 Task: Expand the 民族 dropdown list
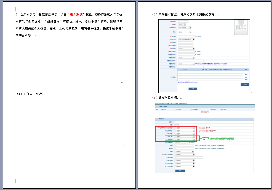[x=185, y=32]
